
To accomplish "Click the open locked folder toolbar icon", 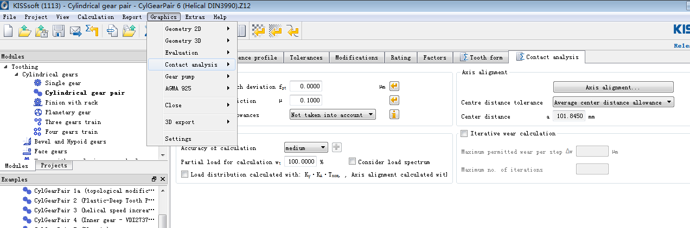I will pyautogui.click(x=41, y=31).
